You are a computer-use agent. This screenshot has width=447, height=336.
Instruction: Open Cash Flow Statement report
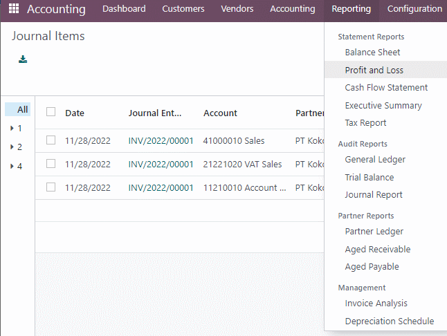(x=386, y=87)
